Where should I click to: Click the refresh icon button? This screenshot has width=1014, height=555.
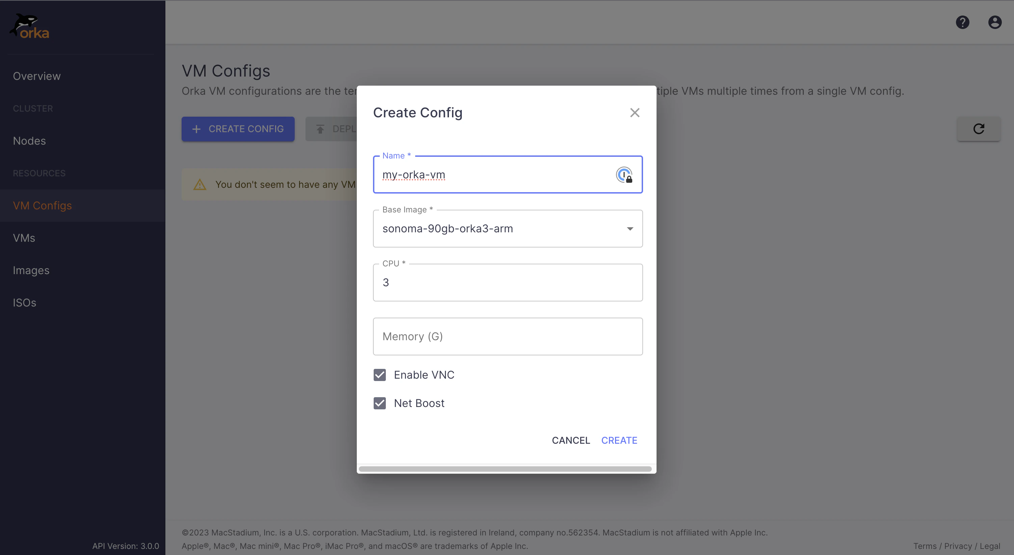point(979,128)
